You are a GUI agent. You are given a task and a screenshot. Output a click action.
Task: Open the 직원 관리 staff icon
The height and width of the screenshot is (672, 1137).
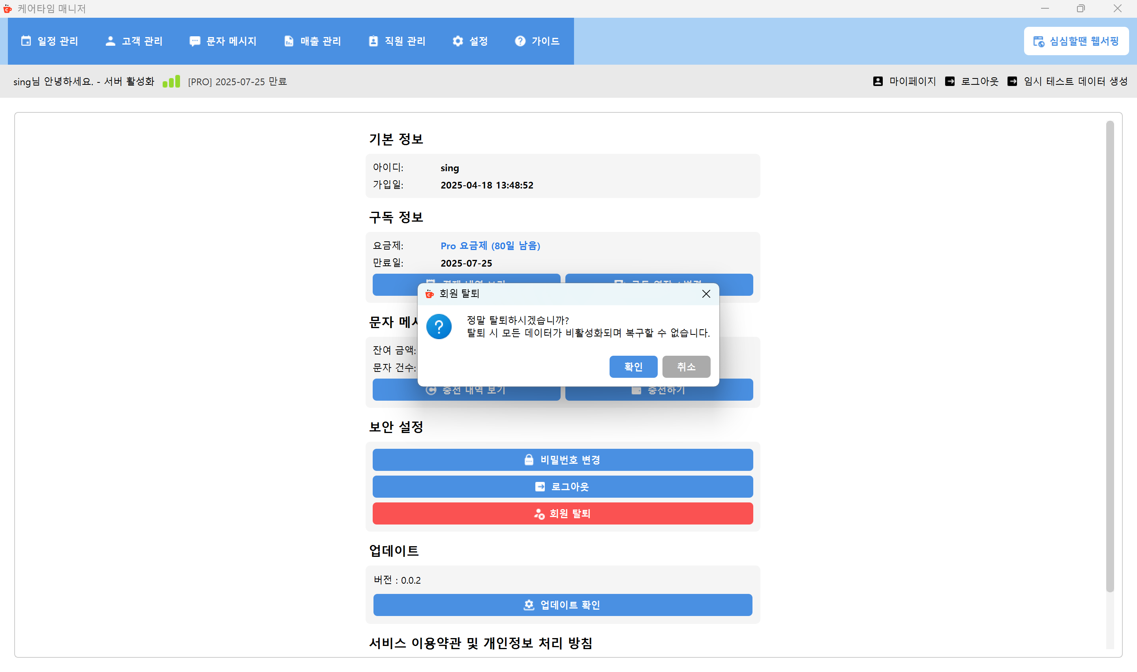click(373, 41)
